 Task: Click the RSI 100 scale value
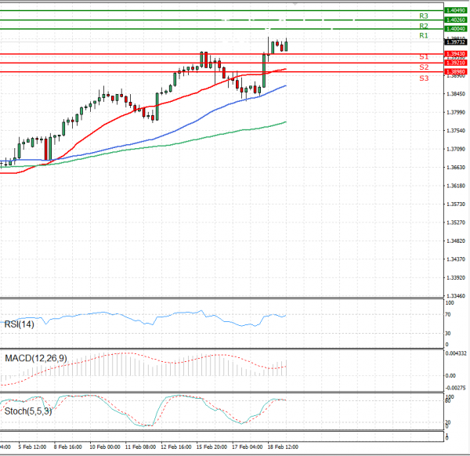450,303
